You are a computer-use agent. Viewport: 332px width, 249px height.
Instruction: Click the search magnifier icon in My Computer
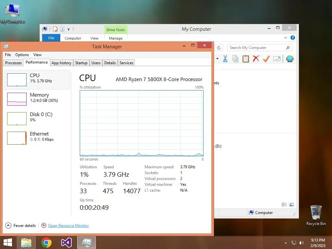click(288, 48)
